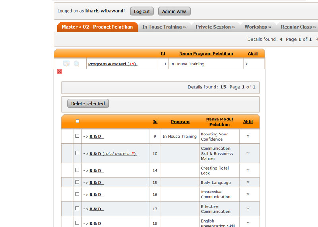Click the magnifier view icon for In House Training
The height and width of the screenshot is (227, 318).
click(x=76, y=64)
